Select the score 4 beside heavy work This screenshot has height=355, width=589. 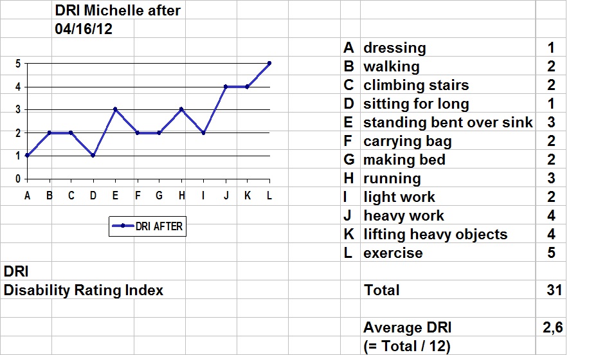pyautogui.click(x=550, y=215)
